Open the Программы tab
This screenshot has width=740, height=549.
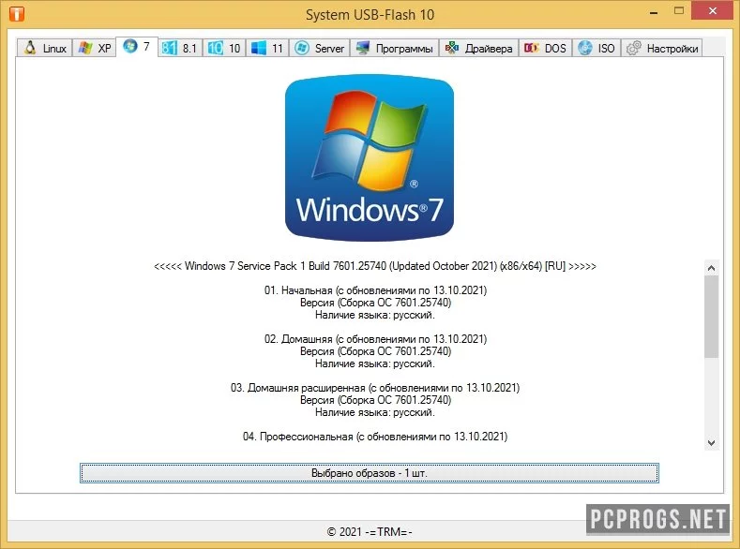click(395, 48)
